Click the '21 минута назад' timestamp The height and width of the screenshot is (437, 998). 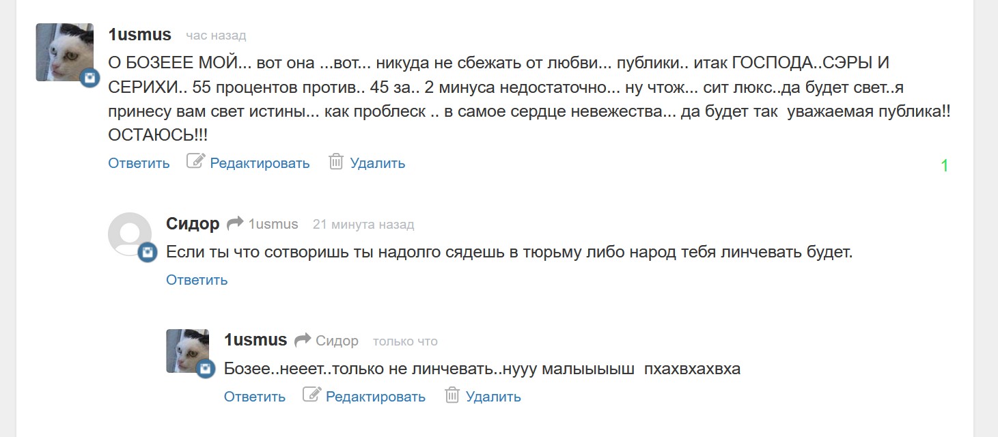point(363,224)
